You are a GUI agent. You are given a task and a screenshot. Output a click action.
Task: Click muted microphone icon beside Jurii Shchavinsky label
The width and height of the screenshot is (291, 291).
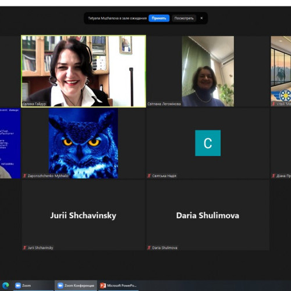(x=24, y=248)
